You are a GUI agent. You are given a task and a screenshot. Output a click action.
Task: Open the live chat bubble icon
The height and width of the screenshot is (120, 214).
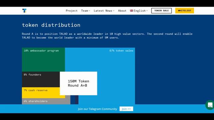click(210, 105)
